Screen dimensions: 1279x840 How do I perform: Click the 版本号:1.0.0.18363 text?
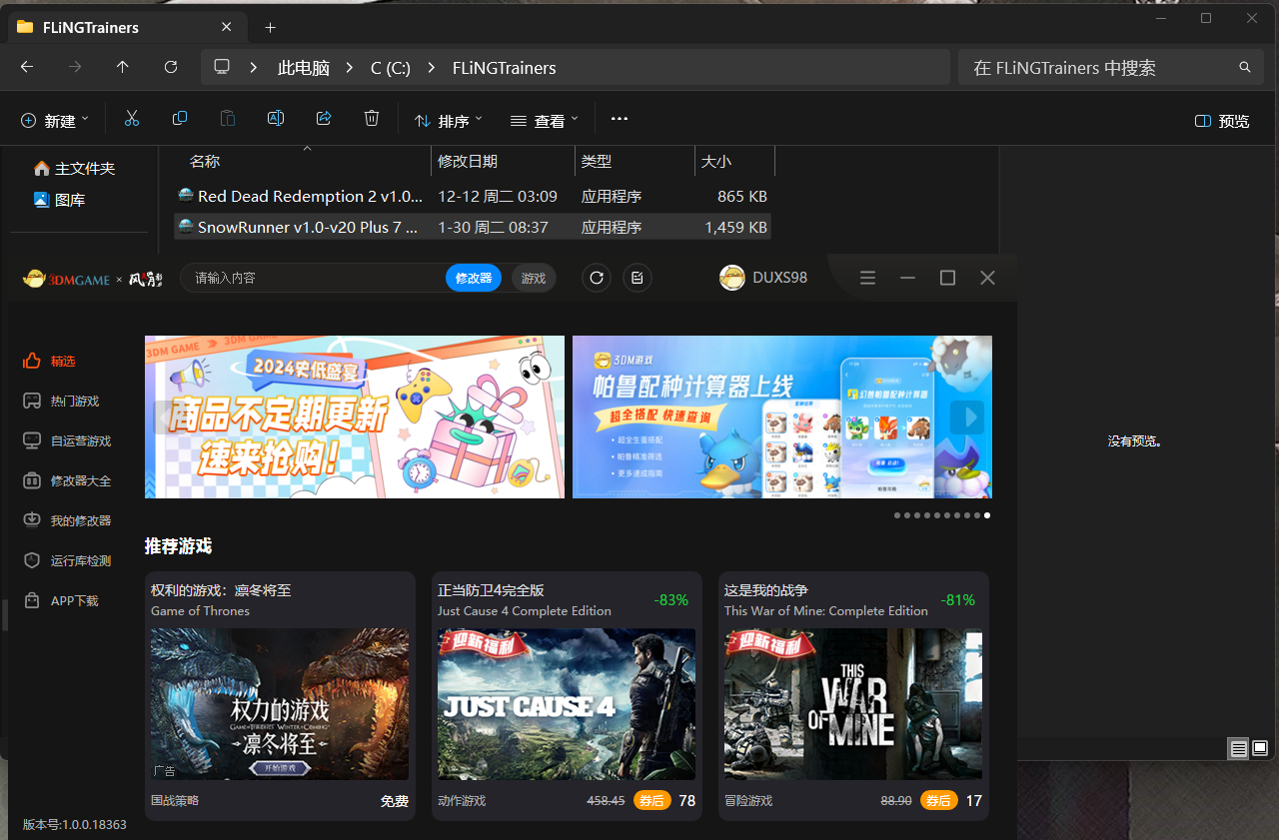[75, 825]
